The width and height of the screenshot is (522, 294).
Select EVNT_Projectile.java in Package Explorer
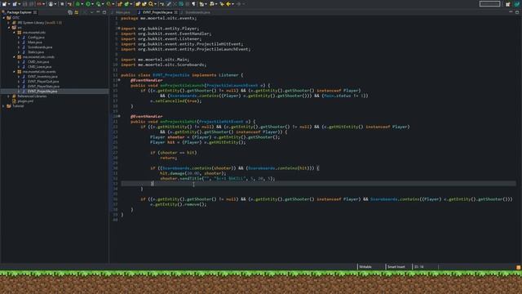(x=42, y=91)
